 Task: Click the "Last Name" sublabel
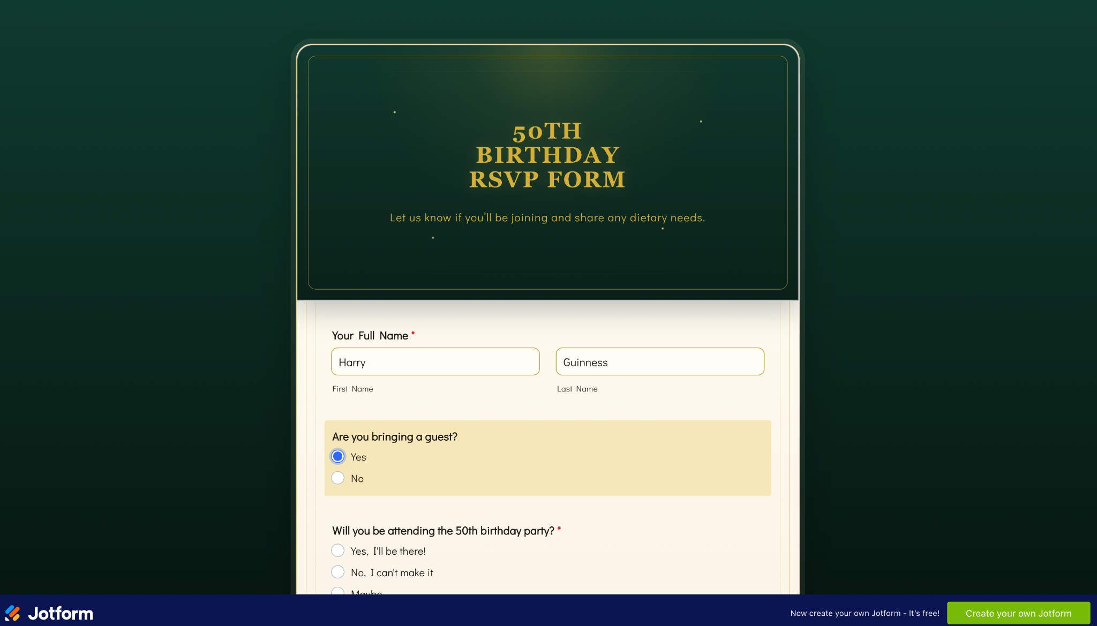point(577,389)
